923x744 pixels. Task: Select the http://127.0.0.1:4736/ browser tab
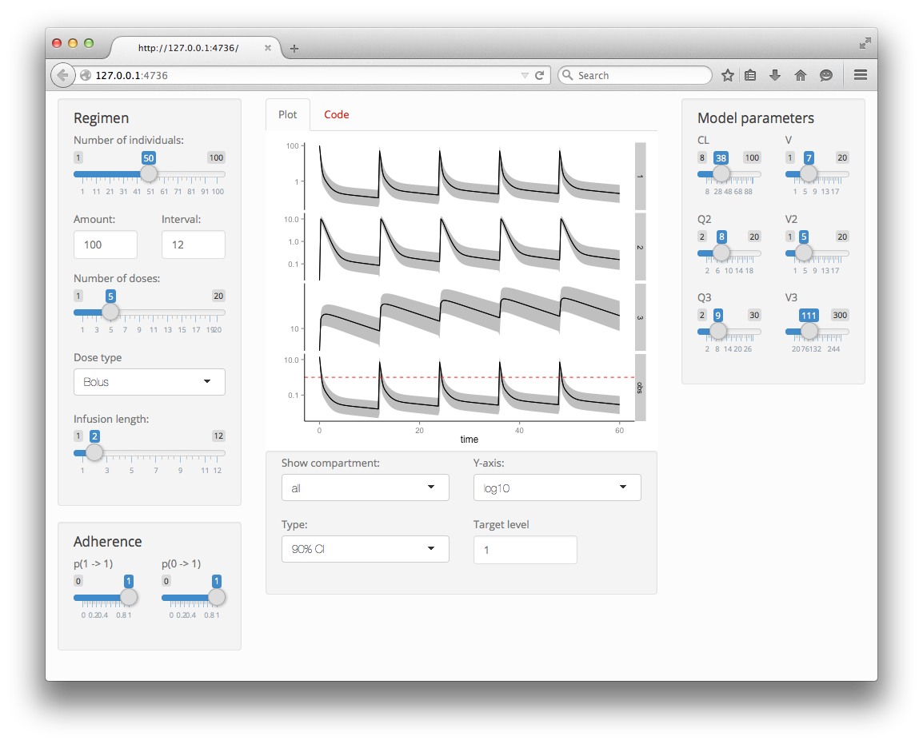(189, 48)
